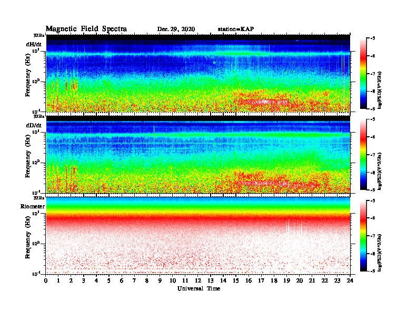Click hour 23 tick label on time axis
Image resolution: width=417 pixels, height=322 pixels.
point(337,280)
